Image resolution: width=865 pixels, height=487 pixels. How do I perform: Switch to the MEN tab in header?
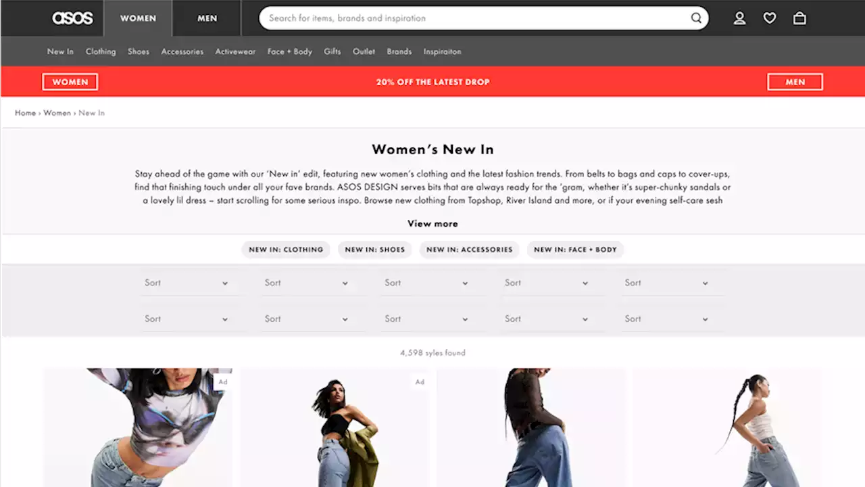(x=207, y=18)
